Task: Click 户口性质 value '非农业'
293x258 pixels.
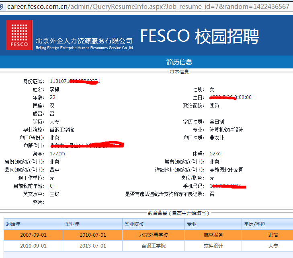Action: 217,138
